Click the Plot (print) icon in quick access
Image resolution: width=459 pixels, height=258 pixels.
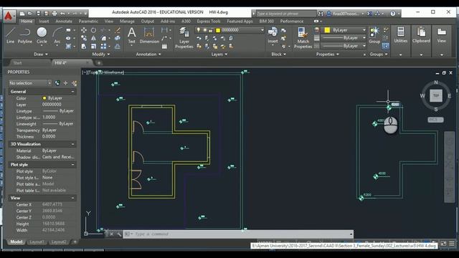pos(55,14)
